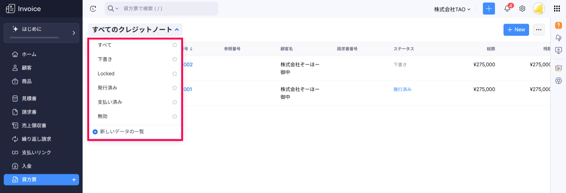
Task: Open the settings gear
Action: pyautogui.click(x=522, y=9)
